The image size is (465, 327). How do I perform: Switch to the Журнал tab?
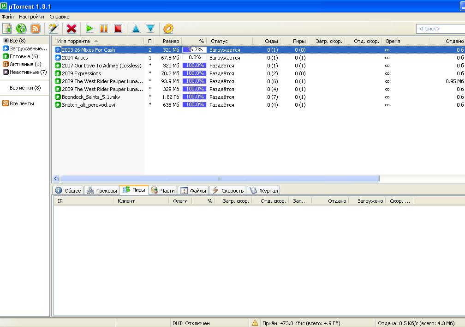point(263,190)
